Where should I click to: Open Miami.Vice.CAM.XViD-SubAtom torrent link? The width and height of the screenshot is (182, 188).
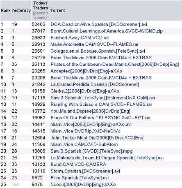(84, 144)
